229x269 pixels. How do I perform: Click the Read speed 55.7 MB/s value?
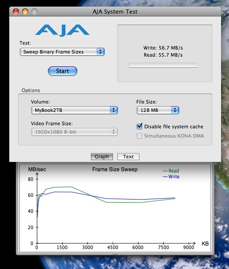coord(163,55)
